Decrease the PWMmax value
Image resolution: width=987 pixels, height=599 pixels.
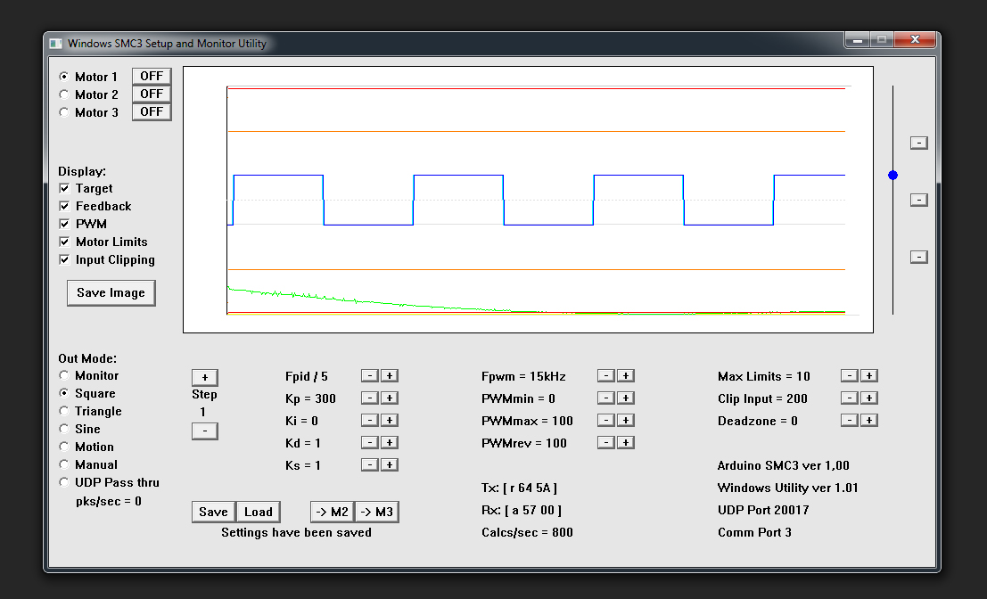pyautogui.click(x=606, y=421)
